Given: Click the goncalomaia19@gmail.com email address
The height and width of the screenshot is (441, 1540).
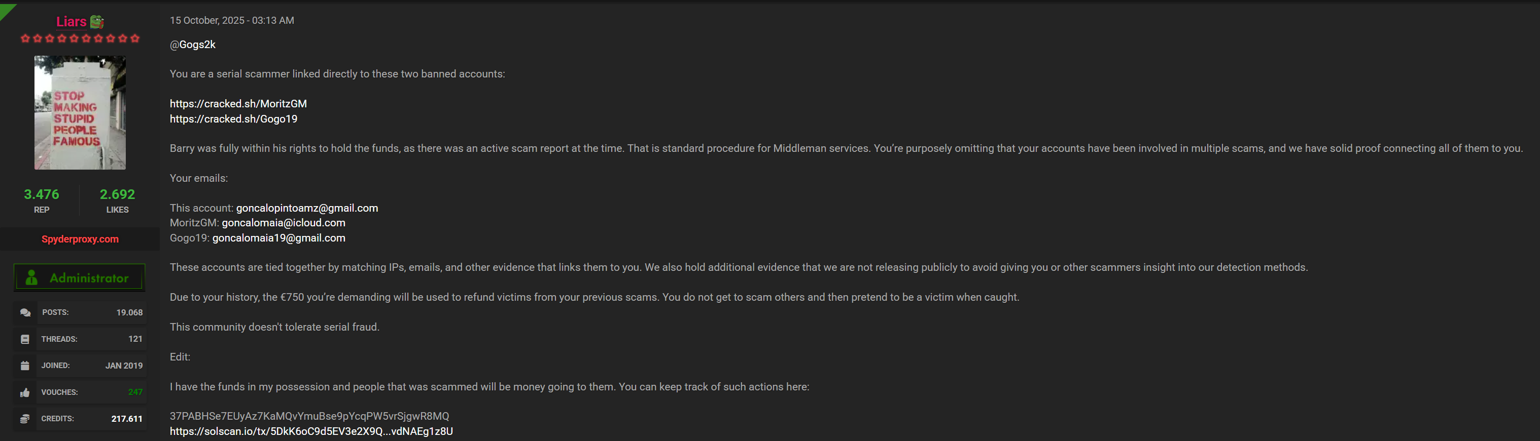Looking at the screenshot, I should pos(278,238).
